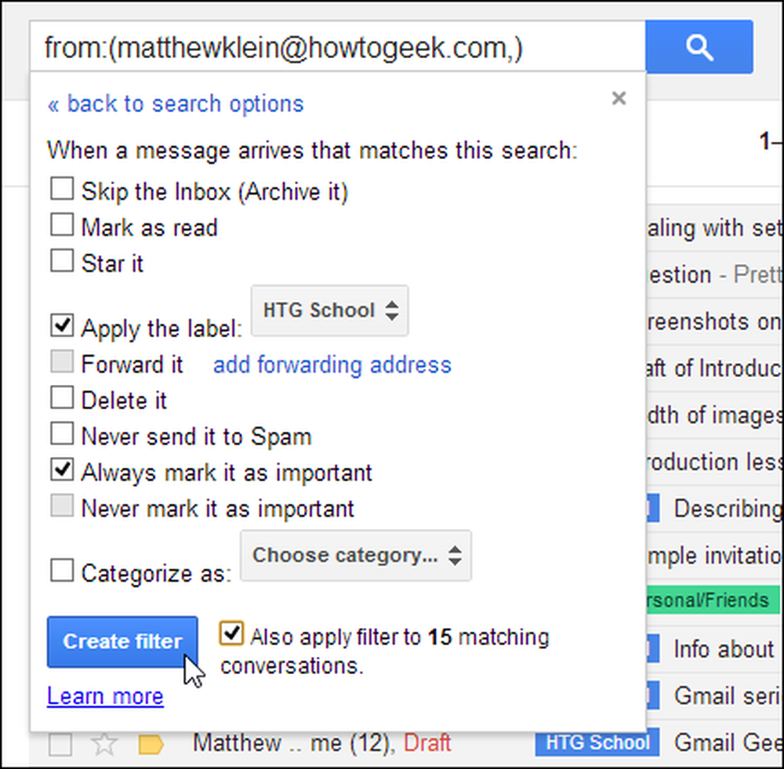Image resolution: width=784 pixels, height=769 pixels.
Task: Click the Create filter button
Action: [122, 641]
